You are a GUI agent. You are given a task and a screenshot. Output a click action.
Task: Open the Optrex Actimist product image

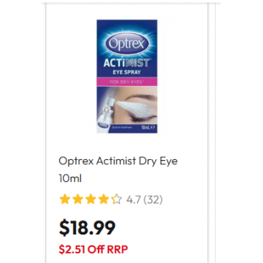point(127,77)
